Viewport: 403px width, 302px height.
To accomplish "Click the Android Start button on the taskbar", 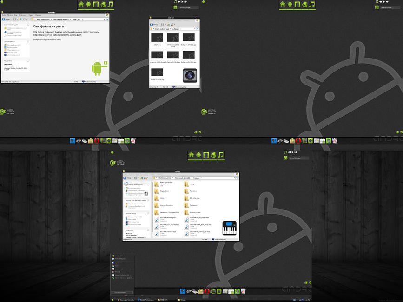I will [x=112, y=300].
